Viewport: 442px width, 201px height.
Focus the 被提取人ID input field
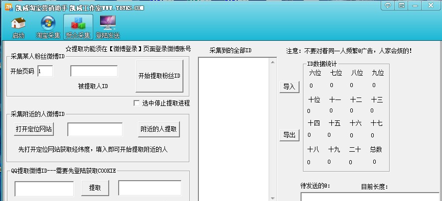pos(94,71)
